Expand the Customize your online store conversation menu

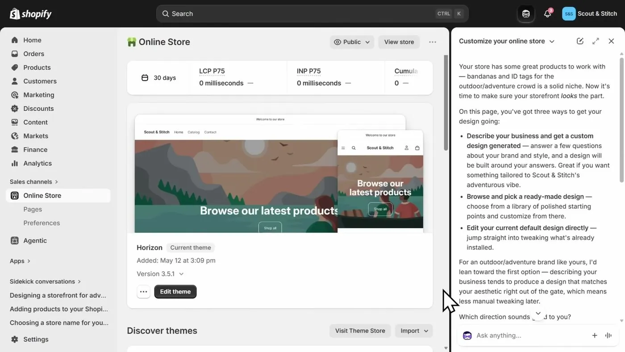pyautogui.click(x=507, y=41)
